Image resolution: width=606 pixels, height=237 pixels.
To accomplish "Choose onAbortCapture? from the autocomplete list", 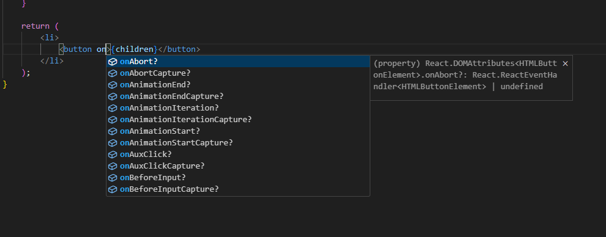I will click(238, 73).
